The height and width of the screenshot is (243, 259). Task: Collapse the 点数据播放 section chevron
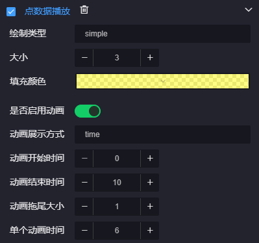tap(249, 10)
